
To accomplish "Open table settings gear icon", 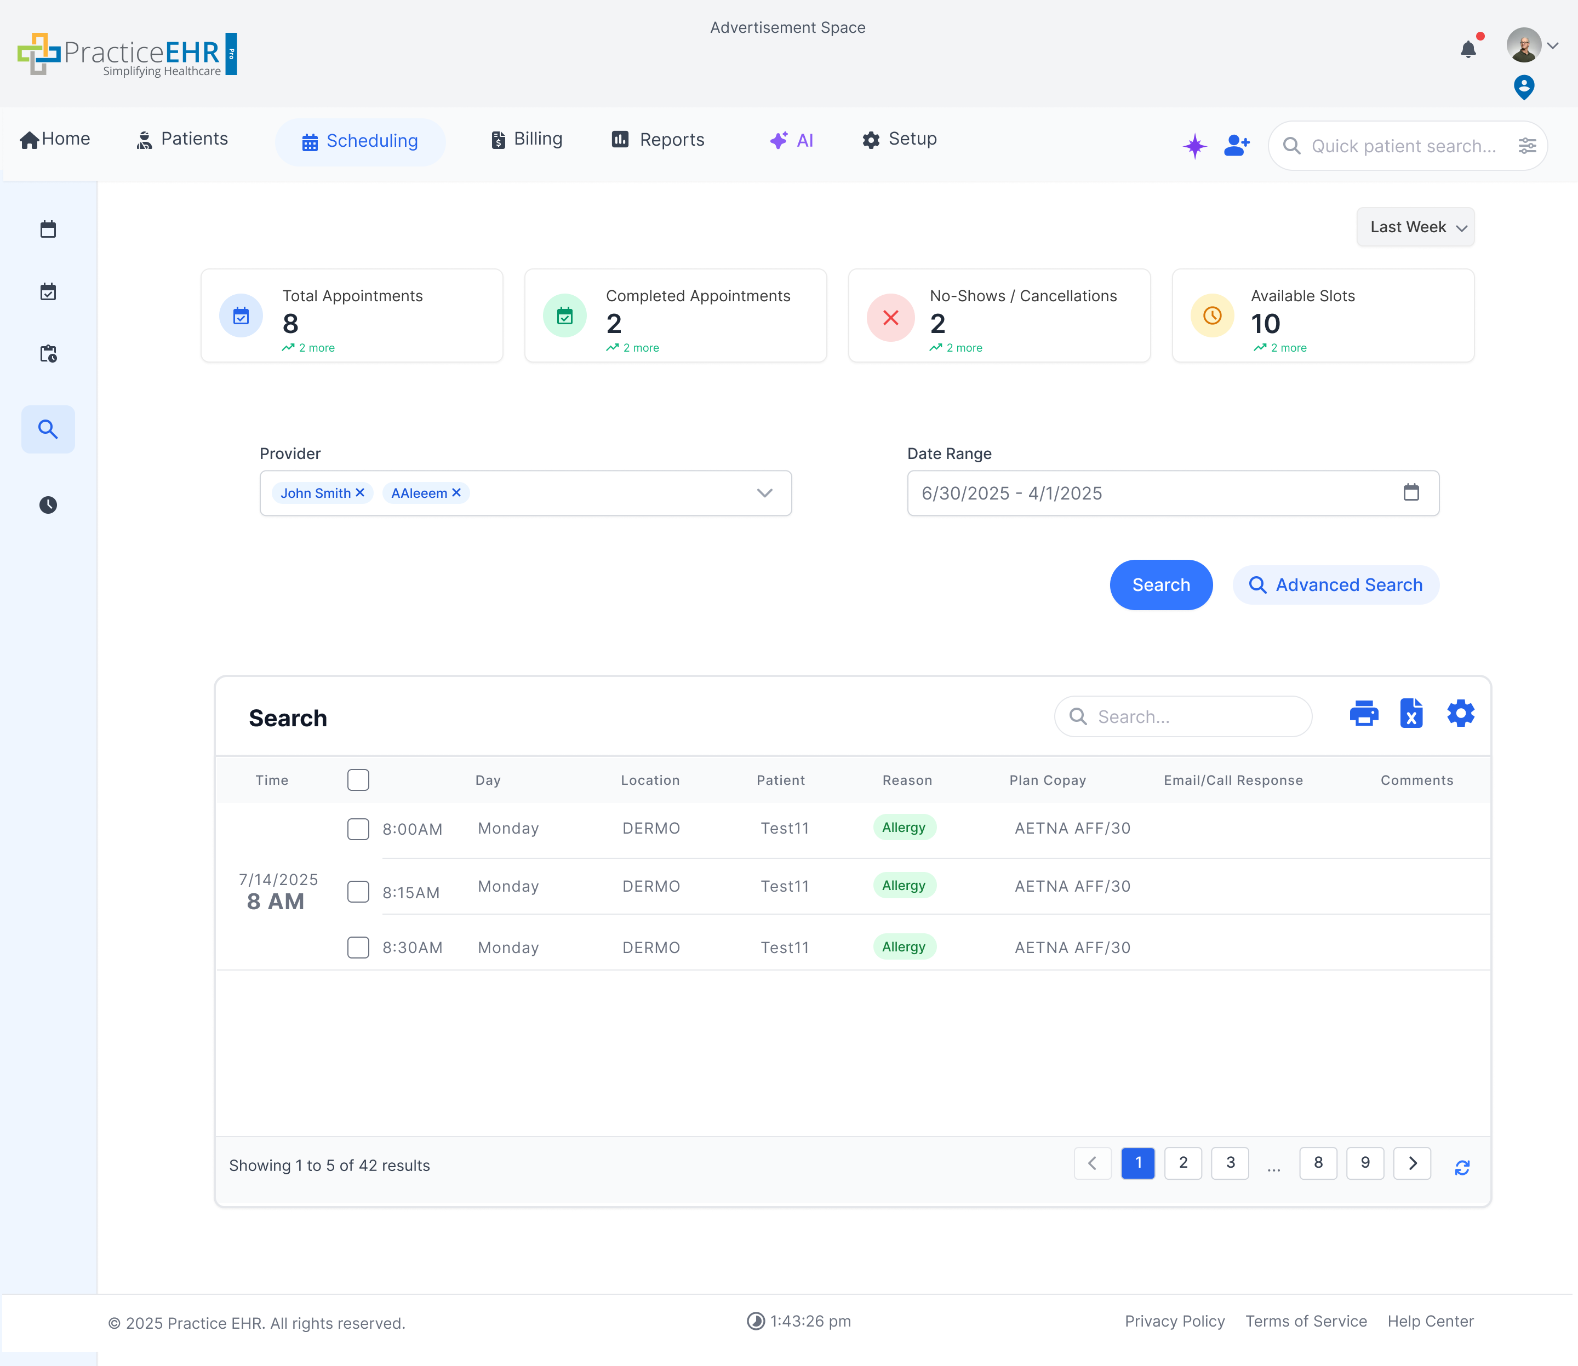I will [1461, 714].
